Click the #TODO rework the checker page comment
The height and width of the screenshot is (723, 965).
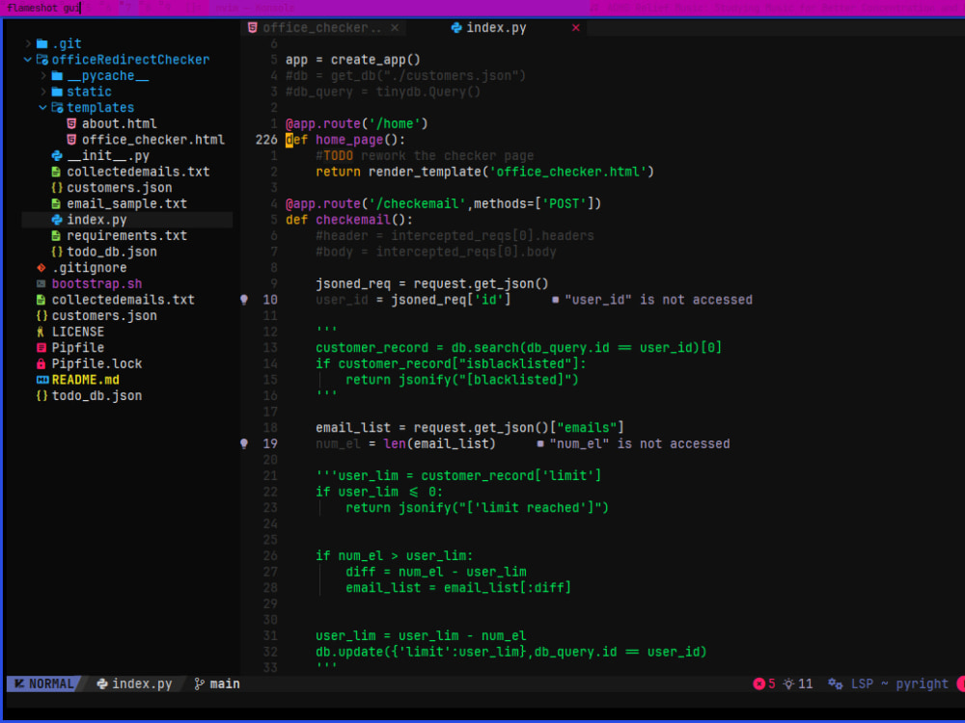click(425, 155)
